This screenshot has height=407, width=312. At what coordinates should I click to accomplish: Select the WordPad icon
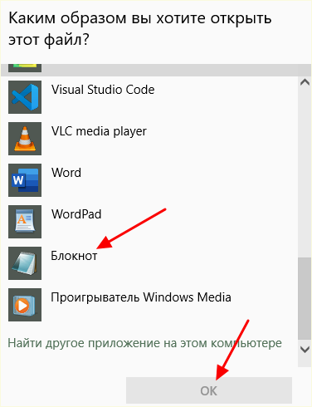click(25, 222)
